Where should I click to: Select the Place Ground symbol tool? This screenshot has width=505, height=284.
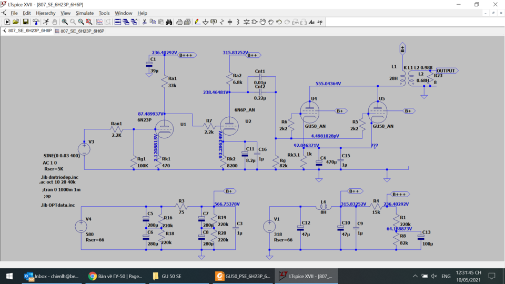(206, 22)
